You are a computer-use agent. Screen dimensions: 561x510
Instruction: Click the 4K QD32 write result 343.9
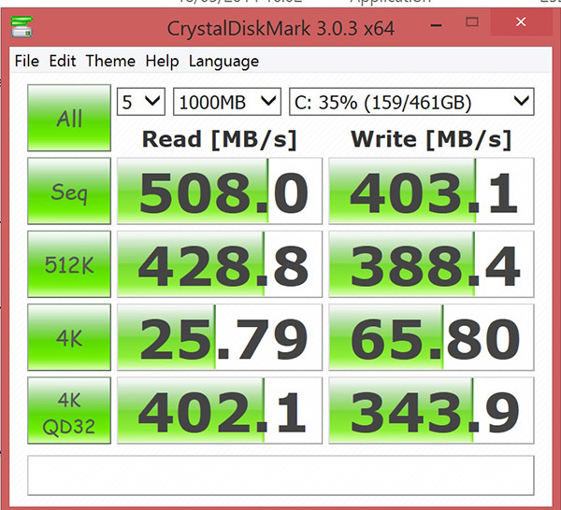point(431,411)
